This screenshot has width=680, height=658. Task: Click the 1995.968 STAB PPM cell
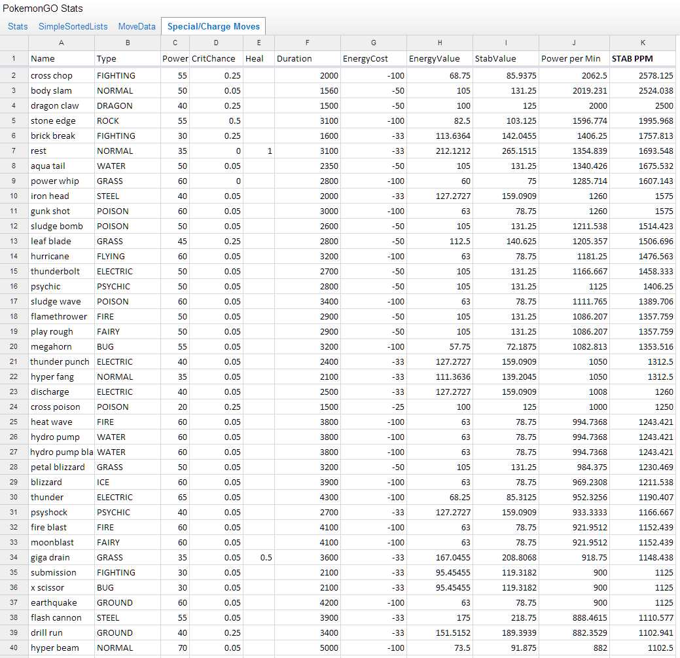point(643,120)
